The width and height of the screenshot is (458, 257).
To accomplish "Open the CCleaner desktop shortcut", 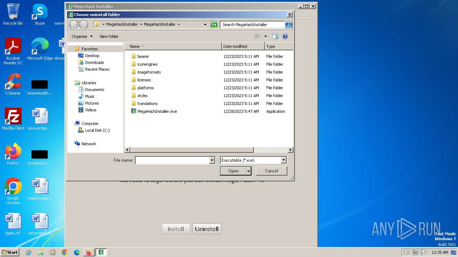I will [13, 84].
